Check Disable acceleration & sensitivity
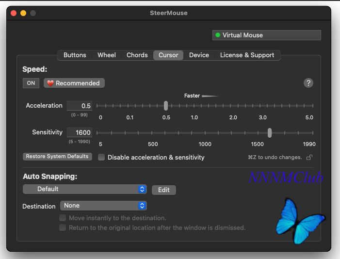 [x=101, y=157]
